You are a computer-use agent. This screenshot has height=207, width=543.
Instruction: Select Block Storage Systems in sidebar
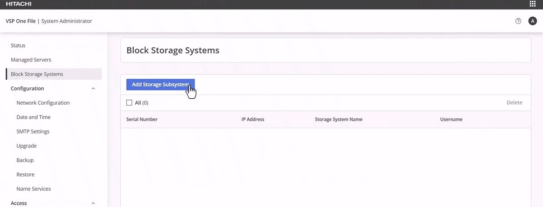[x=54, y=74]
